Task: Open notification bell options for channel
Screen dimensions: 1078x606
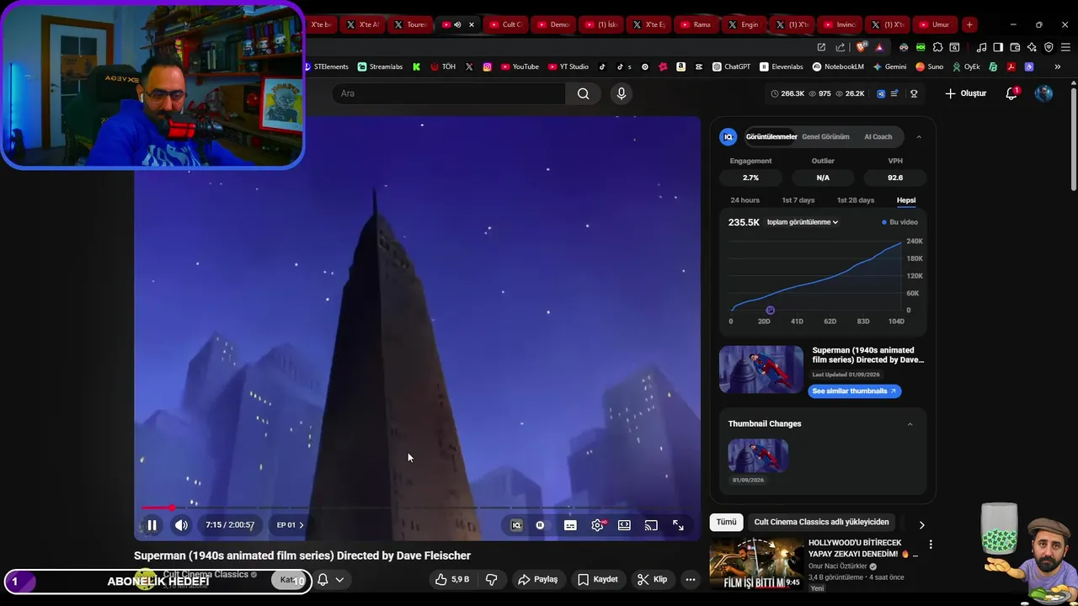Action: point(330,579)
